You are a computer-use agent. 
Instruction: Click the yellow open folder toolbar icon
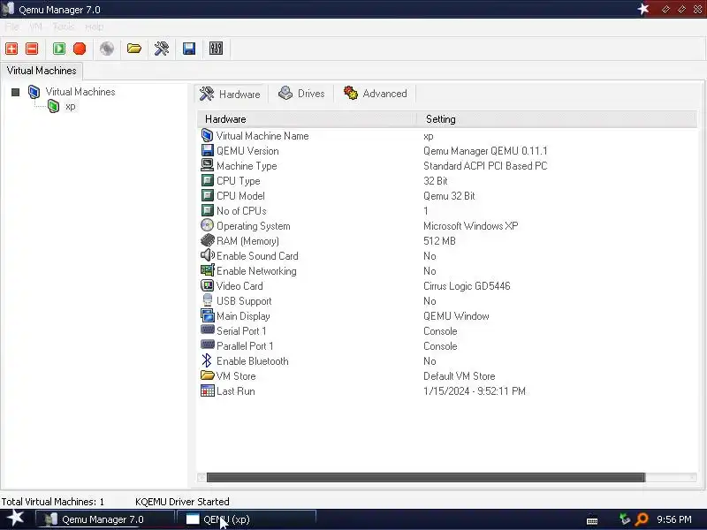click(134, 49)
